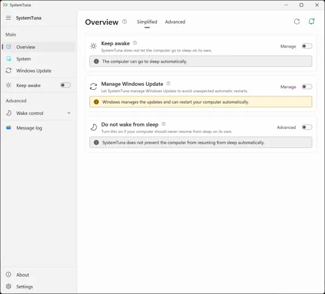Screen dimensions: 325x294
Task: Click the System monitor icon in sidebar
Action: pyautogui.click(x=9, y=59)
